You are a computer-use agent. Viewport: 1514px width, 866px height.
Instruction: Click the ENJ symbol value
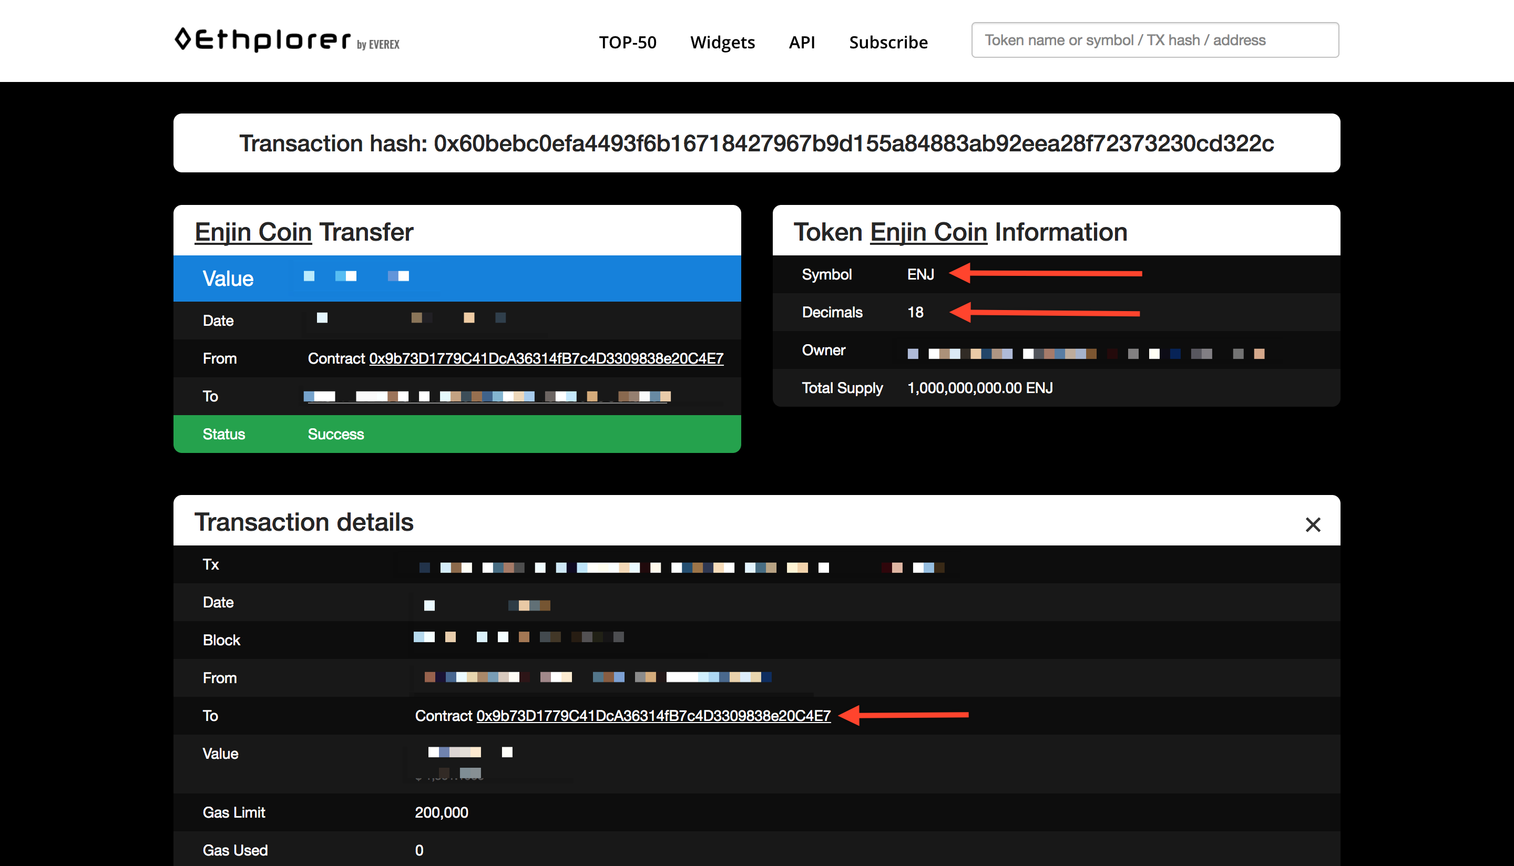pos(920,274)
